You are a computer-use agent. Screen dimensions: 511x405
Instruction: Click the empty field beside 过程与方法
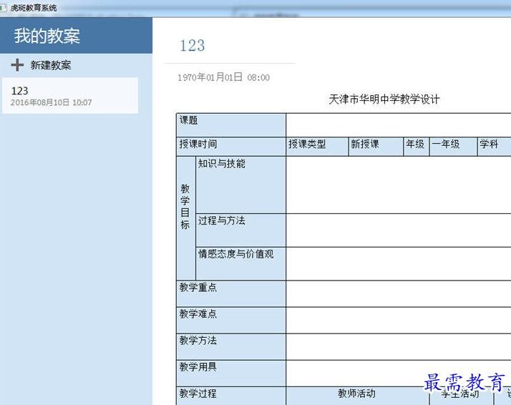point(398,230)
